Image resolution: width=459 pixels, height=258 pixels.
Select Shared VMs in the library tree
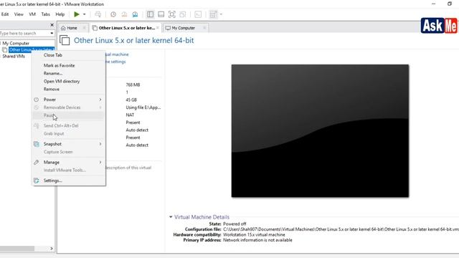coord(14,56)
